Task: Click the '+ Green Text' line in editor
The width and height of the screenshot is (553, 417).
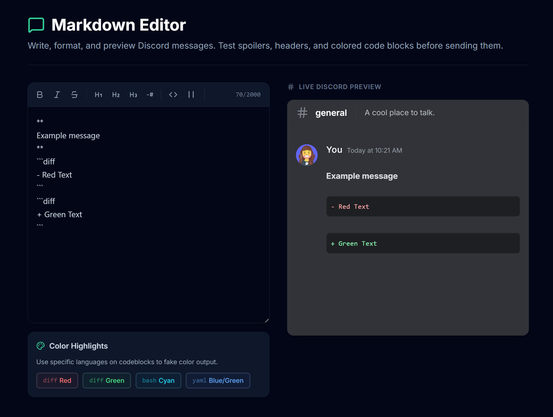Action: 59,214
